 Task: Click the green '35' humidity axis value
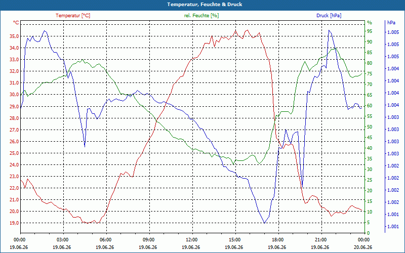point(370,159)
